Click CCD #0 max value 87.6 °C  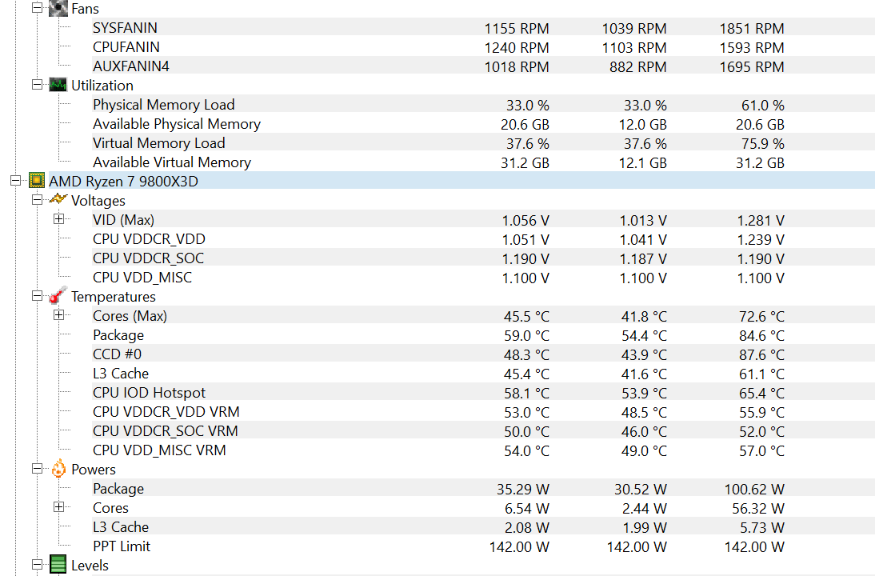coord(761,354)
